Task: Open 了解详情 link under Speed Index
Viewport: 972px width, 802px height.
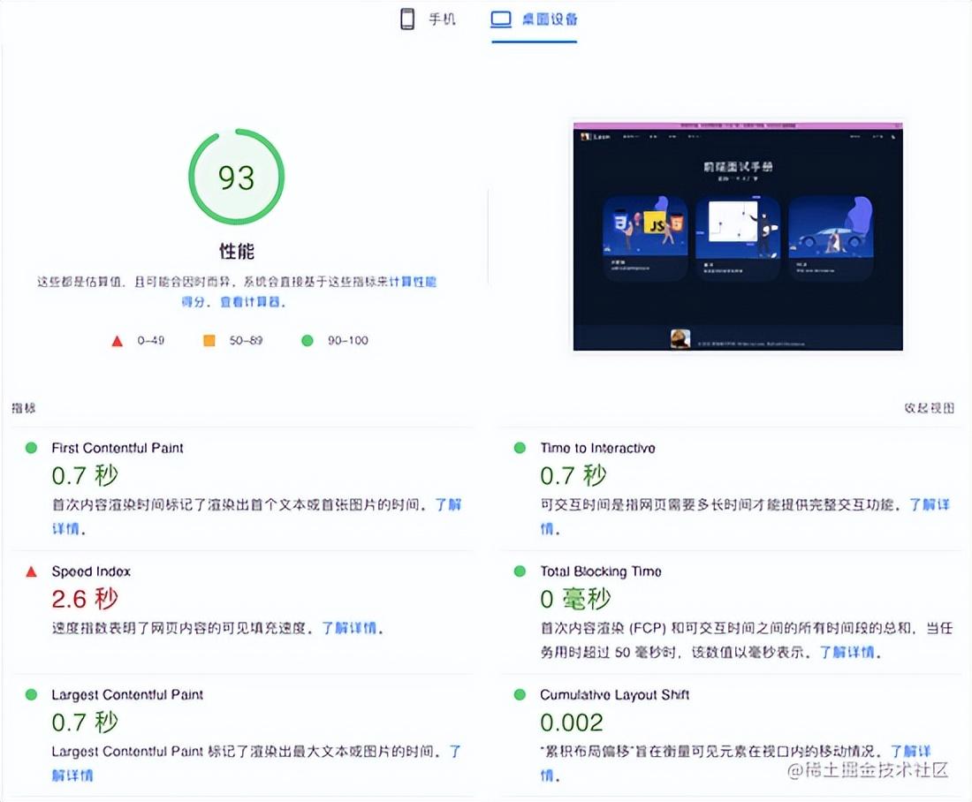Action: tap(349, 628)
